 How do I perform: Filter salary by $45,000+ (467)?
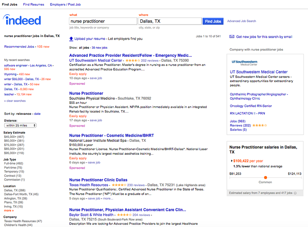click(14, 137)
